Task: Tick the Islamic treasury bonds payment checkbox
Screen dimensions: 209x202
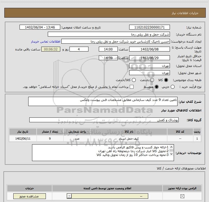Action: click(132, 87)
